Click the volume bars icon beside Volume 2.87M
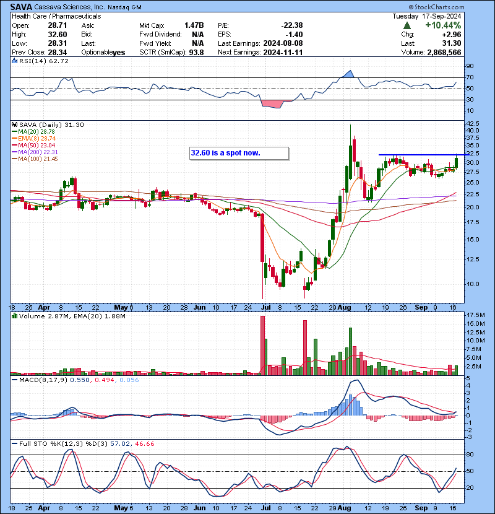Image resolution: width=495 pixels, height=514 pixels. coord(14,316)
